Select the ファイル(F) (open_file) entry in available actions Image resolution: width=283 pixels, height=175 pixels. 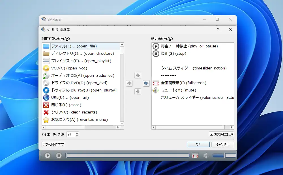[x=71, y=46]
